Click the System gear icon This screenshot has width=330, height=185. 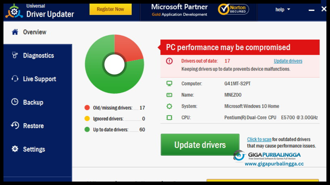[169, 106]
